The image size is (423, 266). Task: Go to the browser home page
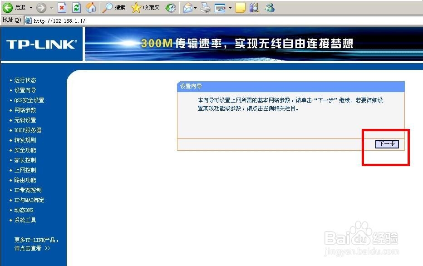coord(91,8)
